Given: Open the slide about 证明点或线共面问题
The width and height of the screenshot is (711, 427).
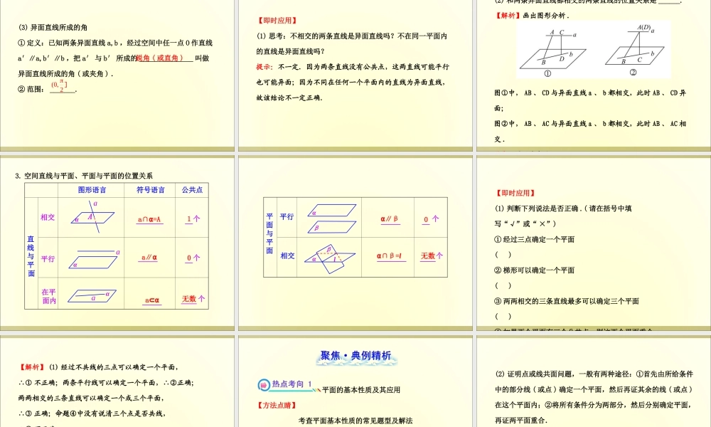Looking at the screenshot, I should 594,381.
